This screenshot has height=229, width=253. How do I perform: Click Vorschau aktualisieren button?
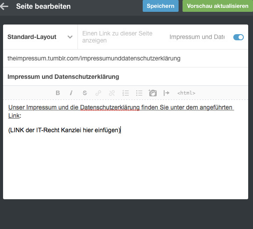point(218,6)
